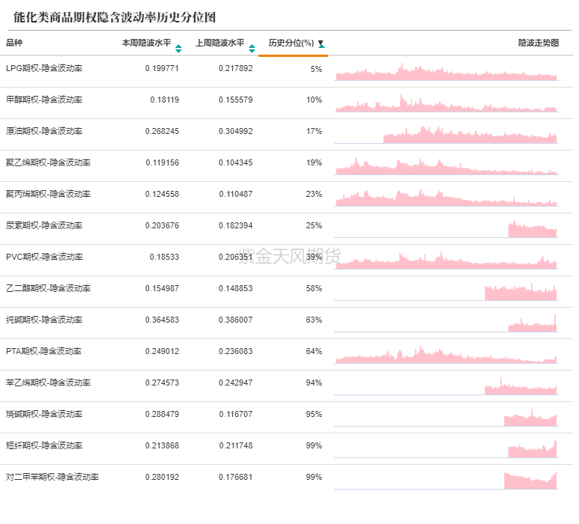Select row 短纤期权-隐含波动率
The height and width of the screenshot is (524, 579).
287,448
